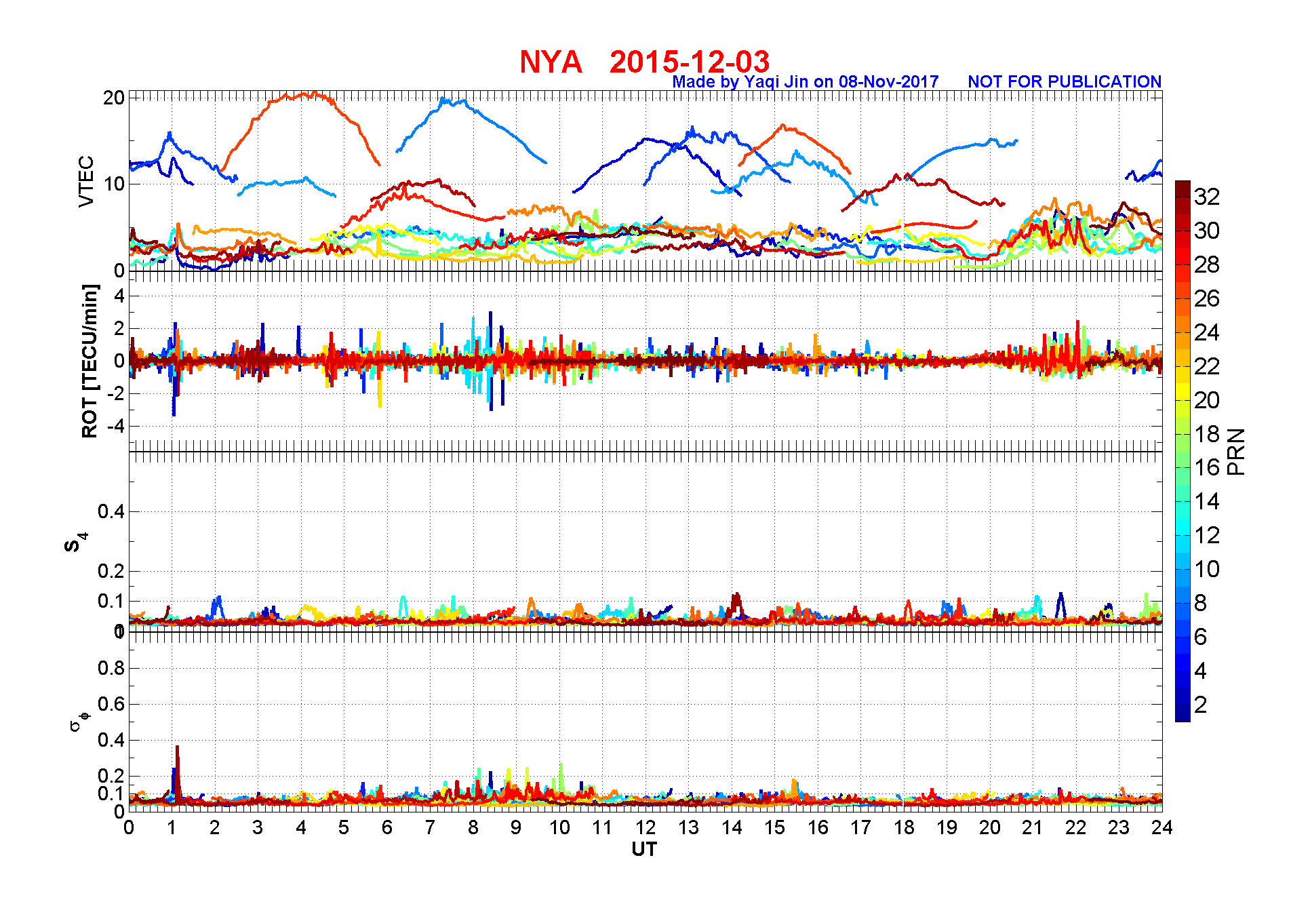Image resolution: width=1291 pixels, height=902 pixels.
Task: Click the yellow ROT negative spike near 5.8 UT
Action: (380, 387)
